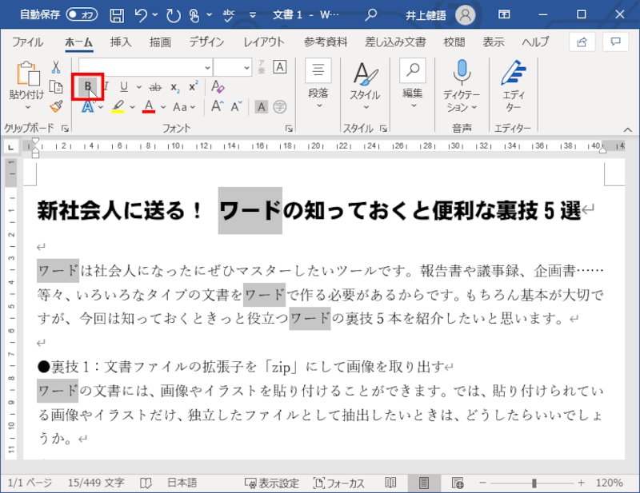Click the text highlight color icon

[x=120, y=105]
